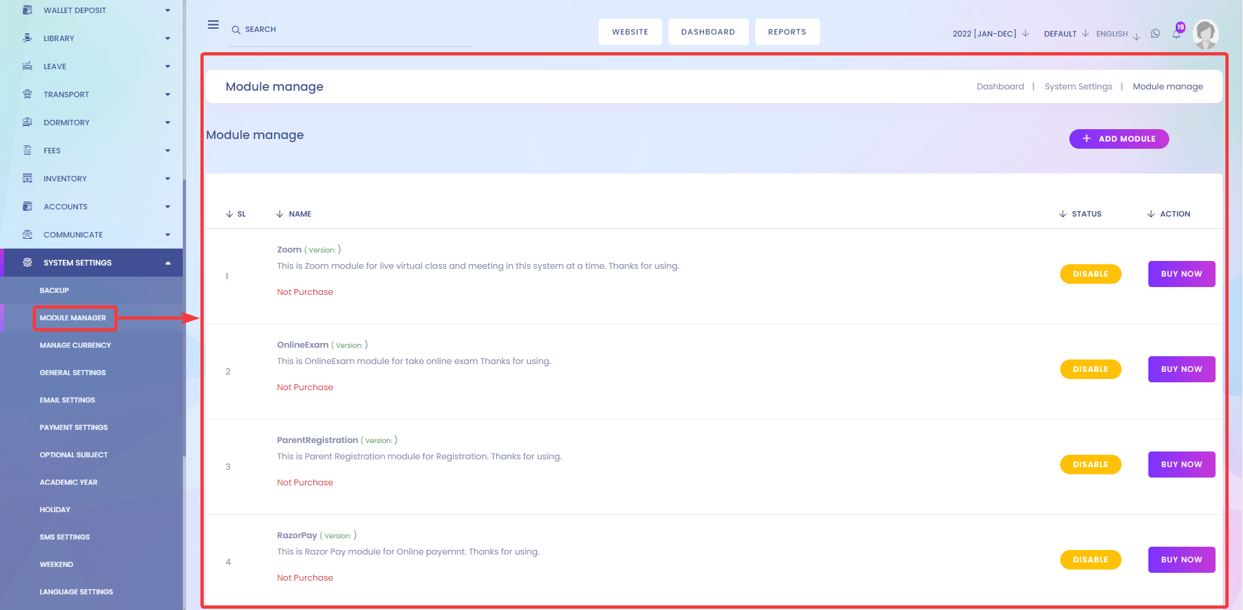The image size is (1243, 610).
Task: Click the search magnifier icon
Action: [x=236, y=30]
